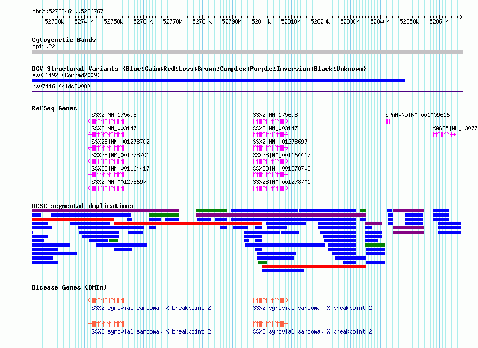Click the 52860k ruler tick label

pyautogui.click(x=439, y=21)
